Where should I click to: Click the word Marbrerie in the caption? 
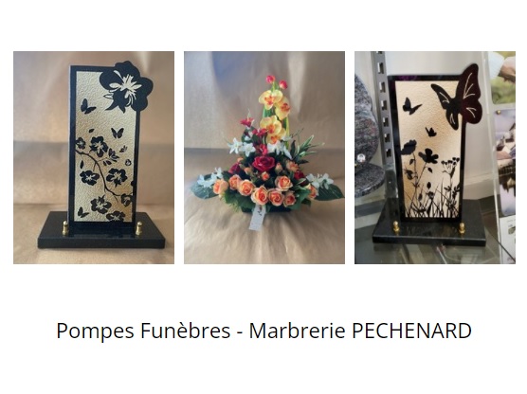(x=297, y=331)
